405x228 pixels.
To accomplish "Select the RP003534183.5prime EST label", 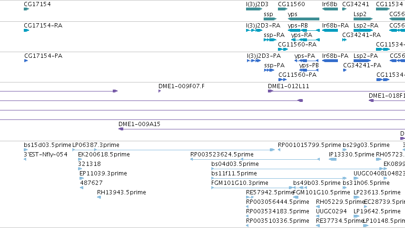I will [x=277, y=211].
